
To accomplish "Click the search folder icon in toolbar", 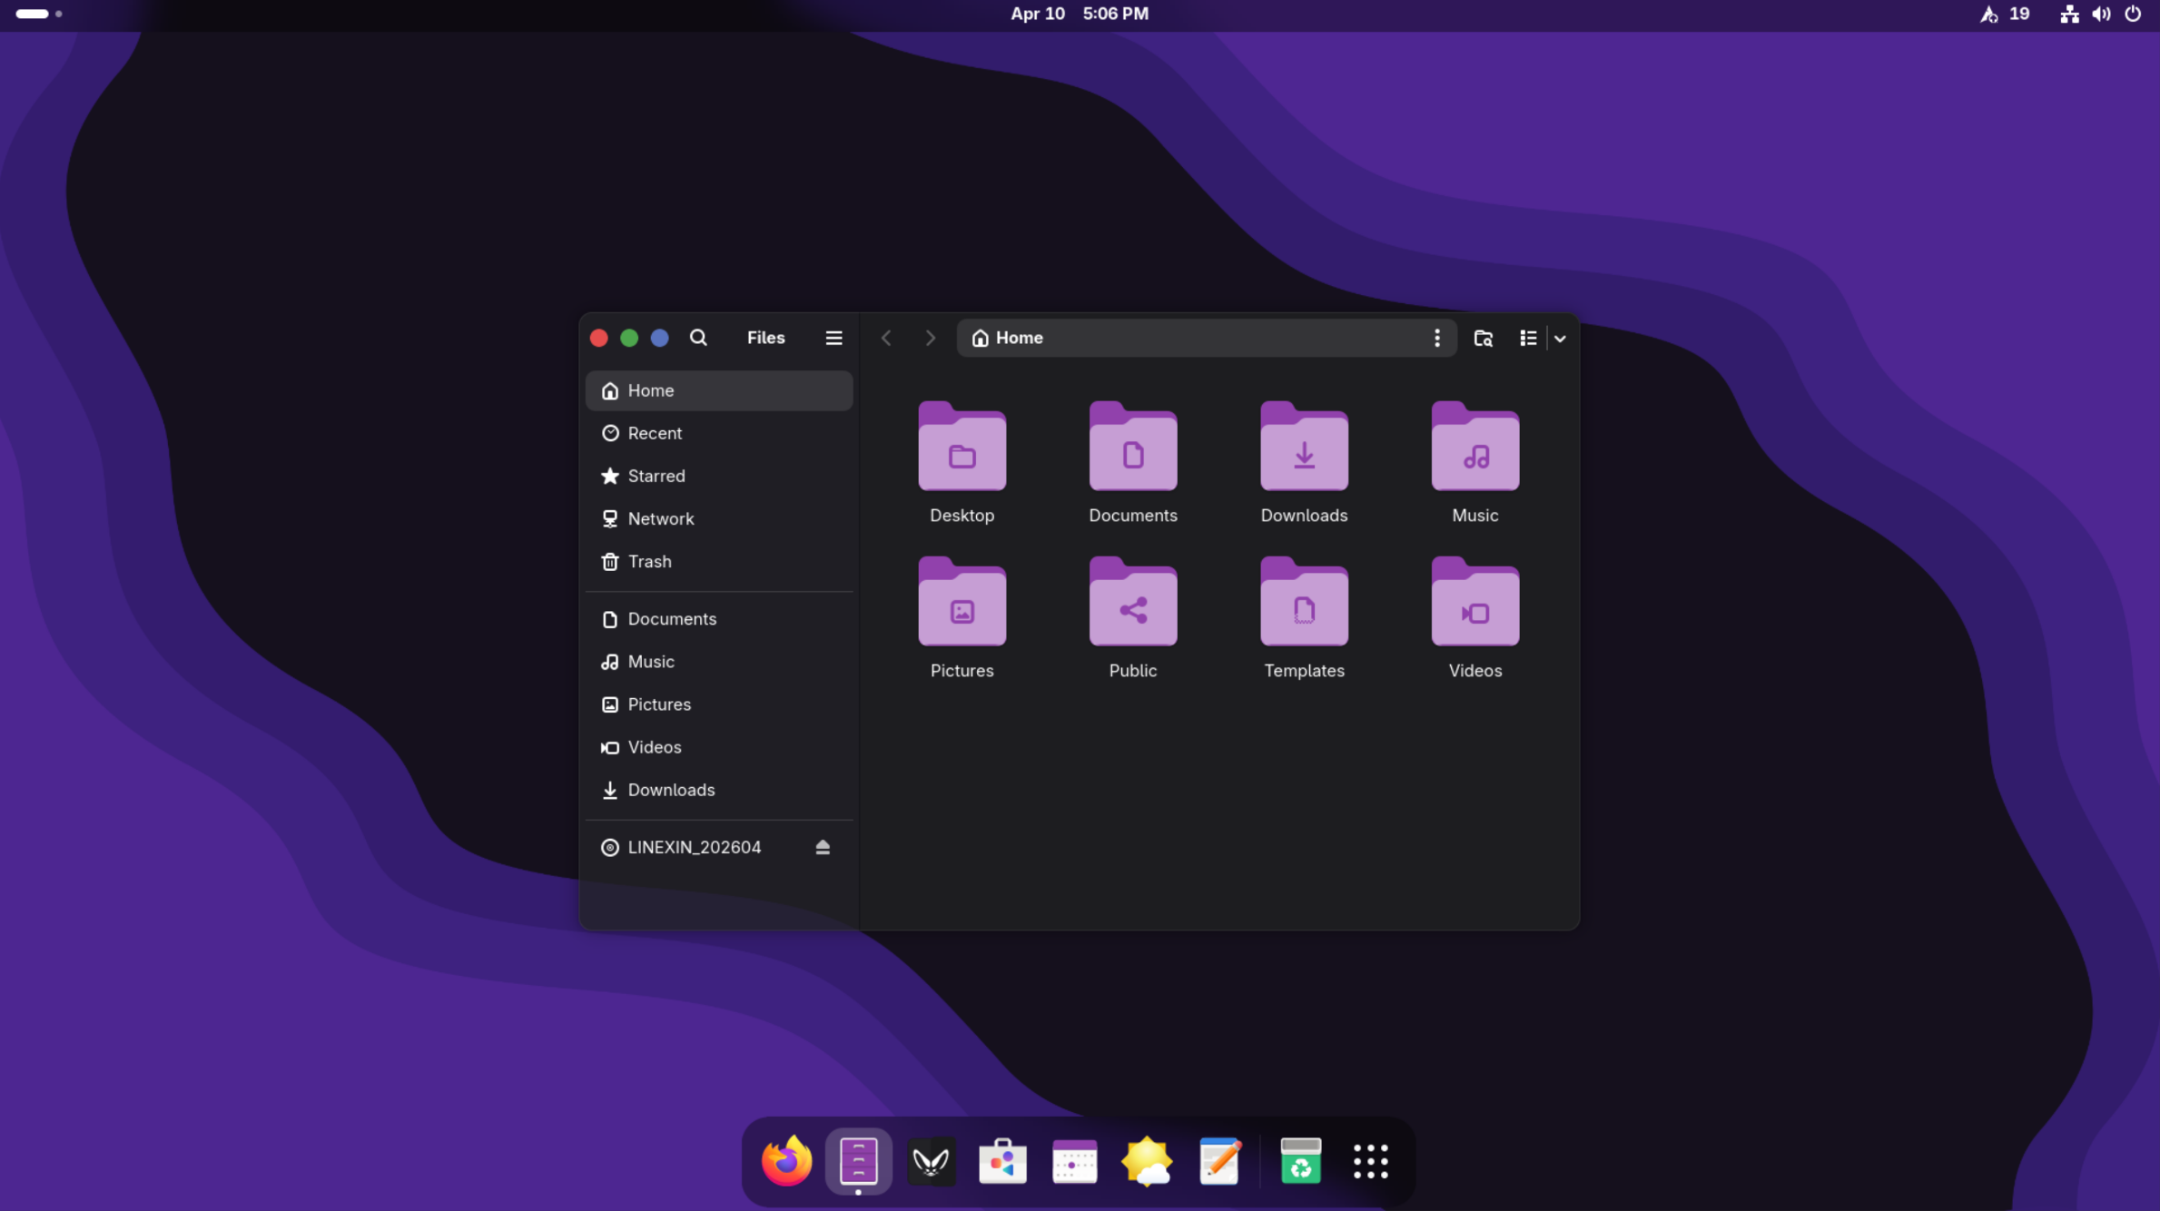I will [x=1483, y=338].
